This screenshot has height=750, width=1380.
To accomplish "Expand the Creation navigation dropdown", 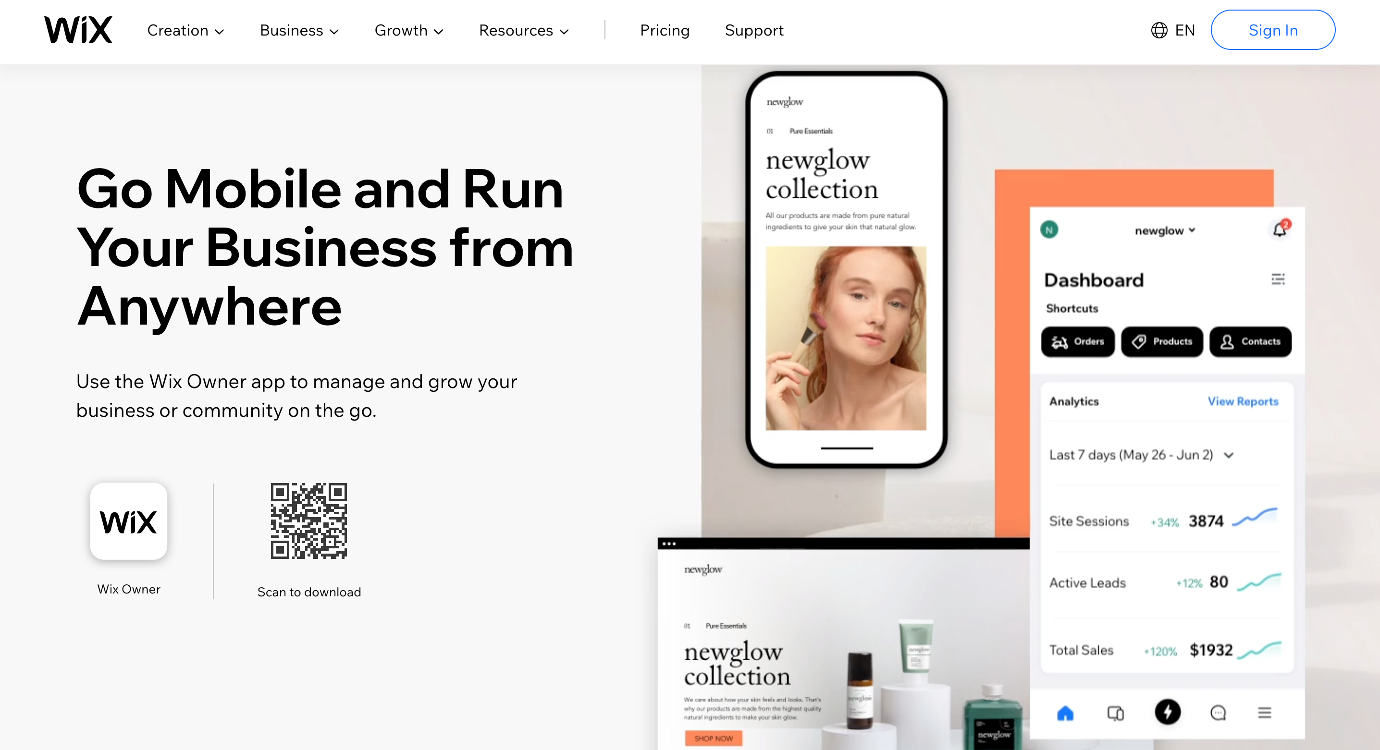I will tap(185, 30).
